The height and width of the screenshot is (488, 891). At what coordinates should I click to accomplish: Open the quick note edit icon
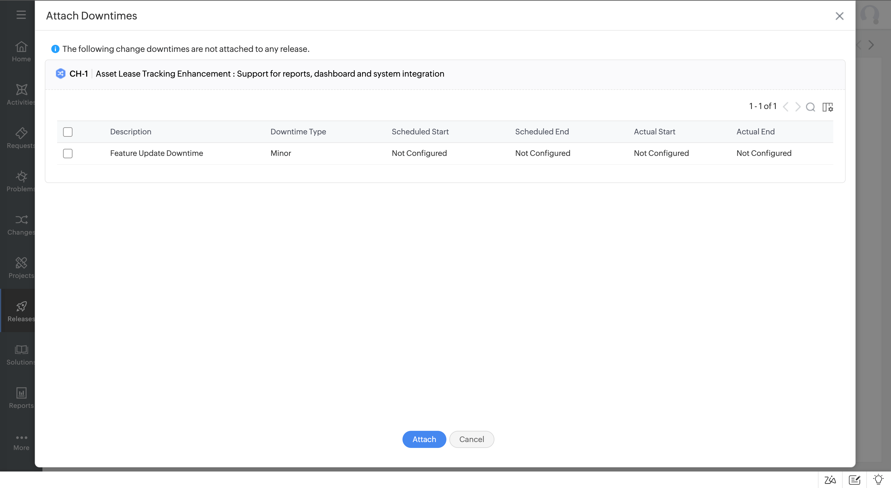click(854, 480)
